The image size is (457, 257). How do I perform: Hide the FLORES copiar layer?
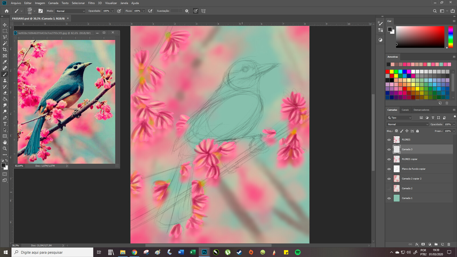pyautogui.click(x=389, y=159)
